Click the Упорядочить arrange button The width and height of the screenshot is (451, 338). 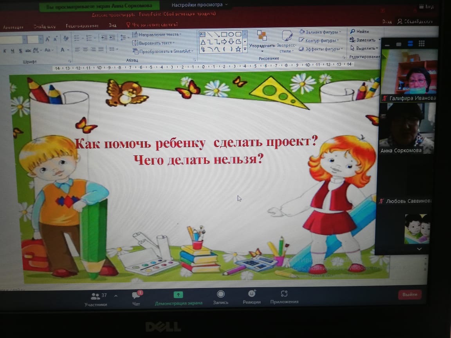click(x=262, y=41)
